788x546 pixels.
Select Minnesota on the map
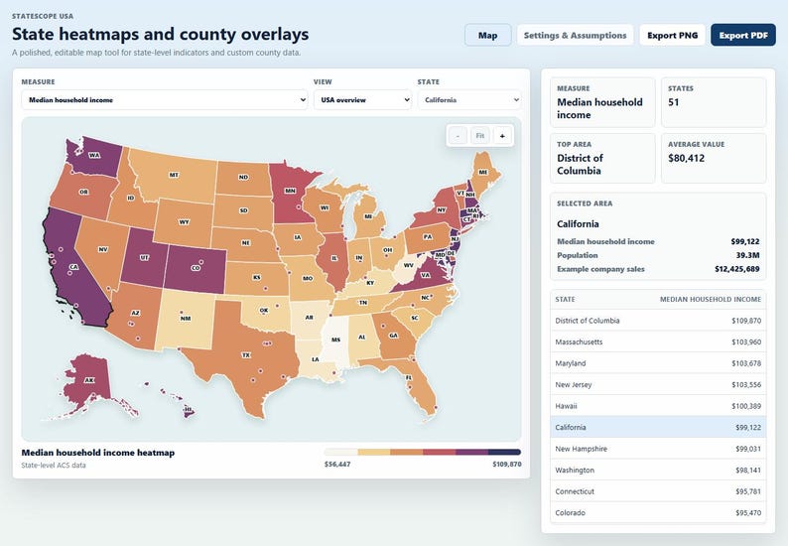[x=290, y=191]
